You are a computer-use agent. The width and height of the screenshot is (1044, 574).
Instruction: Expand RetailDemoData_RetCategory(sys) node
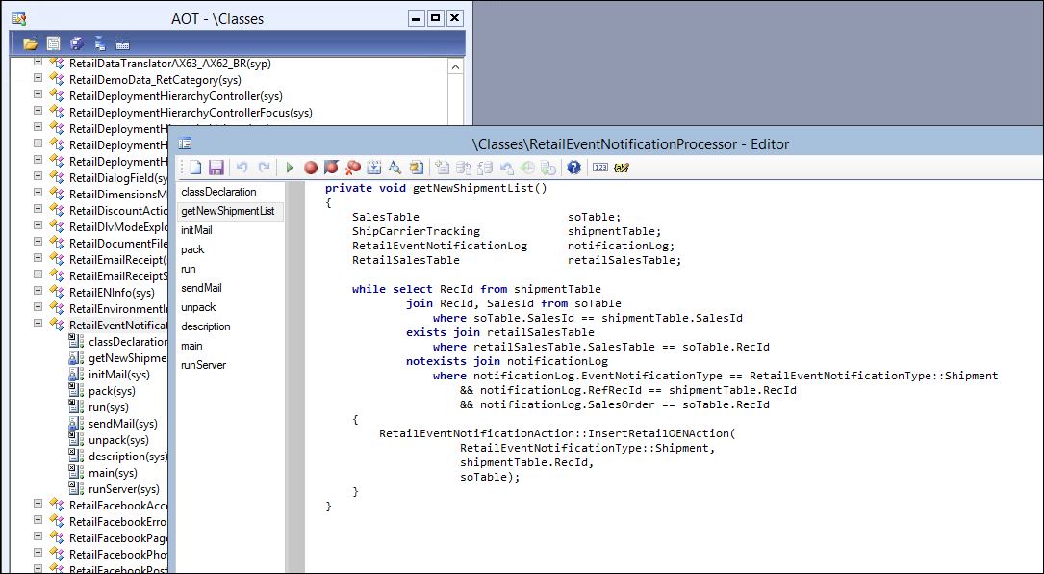[38, 79]
